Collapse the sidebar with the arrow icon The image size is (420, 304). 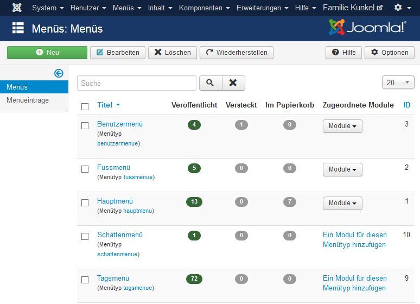(59, 73)
